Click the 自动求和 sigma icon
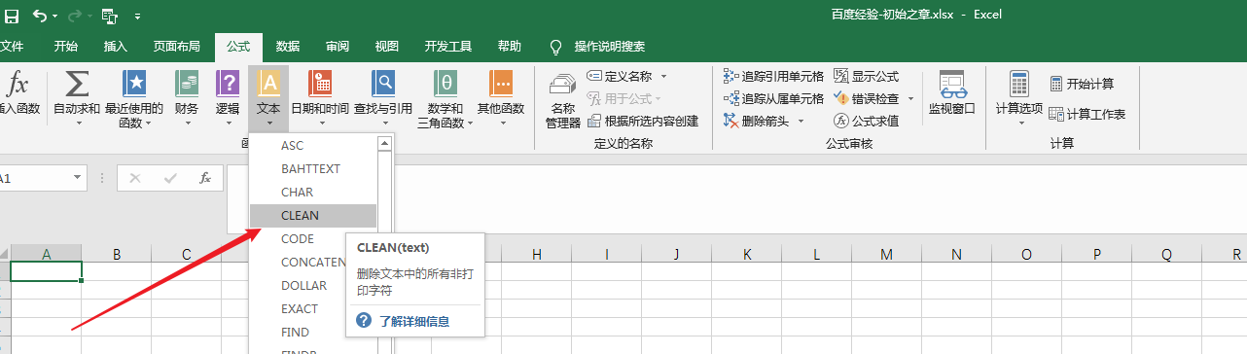 pos(76,84)
